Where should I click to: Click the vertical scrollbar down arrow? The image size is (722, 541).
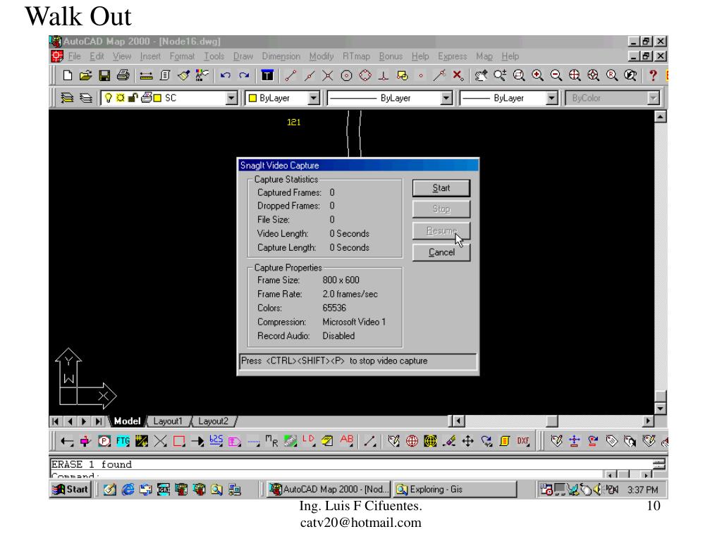pos(660,409)
